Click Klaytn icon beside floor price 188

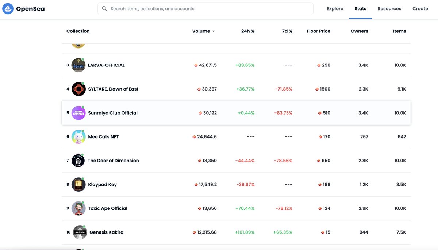coord(320,185)
